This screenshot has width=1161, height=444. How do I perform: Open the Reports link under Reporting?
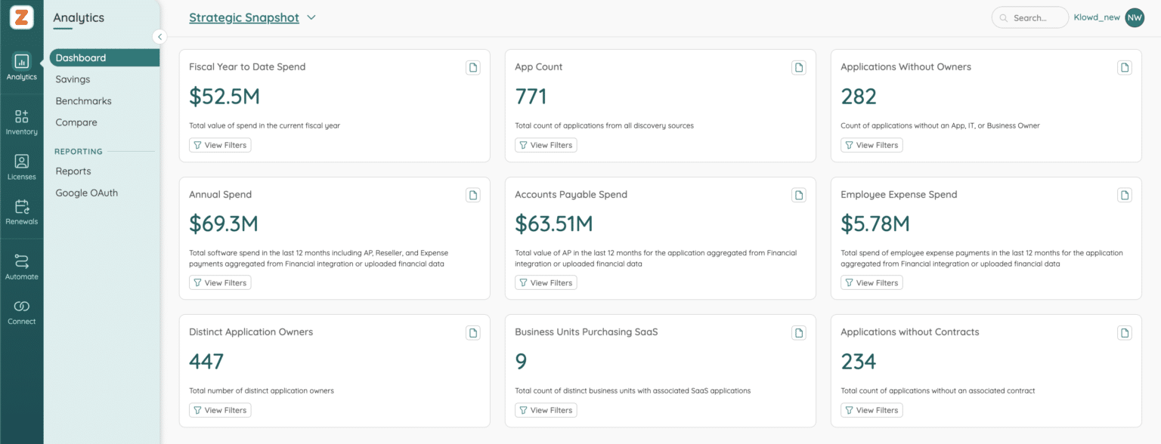(73, 171)
